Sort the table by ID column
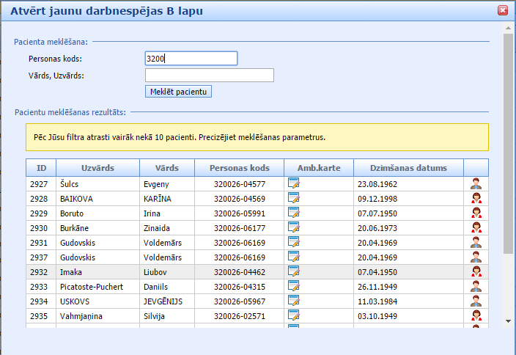 coord(41,168)
